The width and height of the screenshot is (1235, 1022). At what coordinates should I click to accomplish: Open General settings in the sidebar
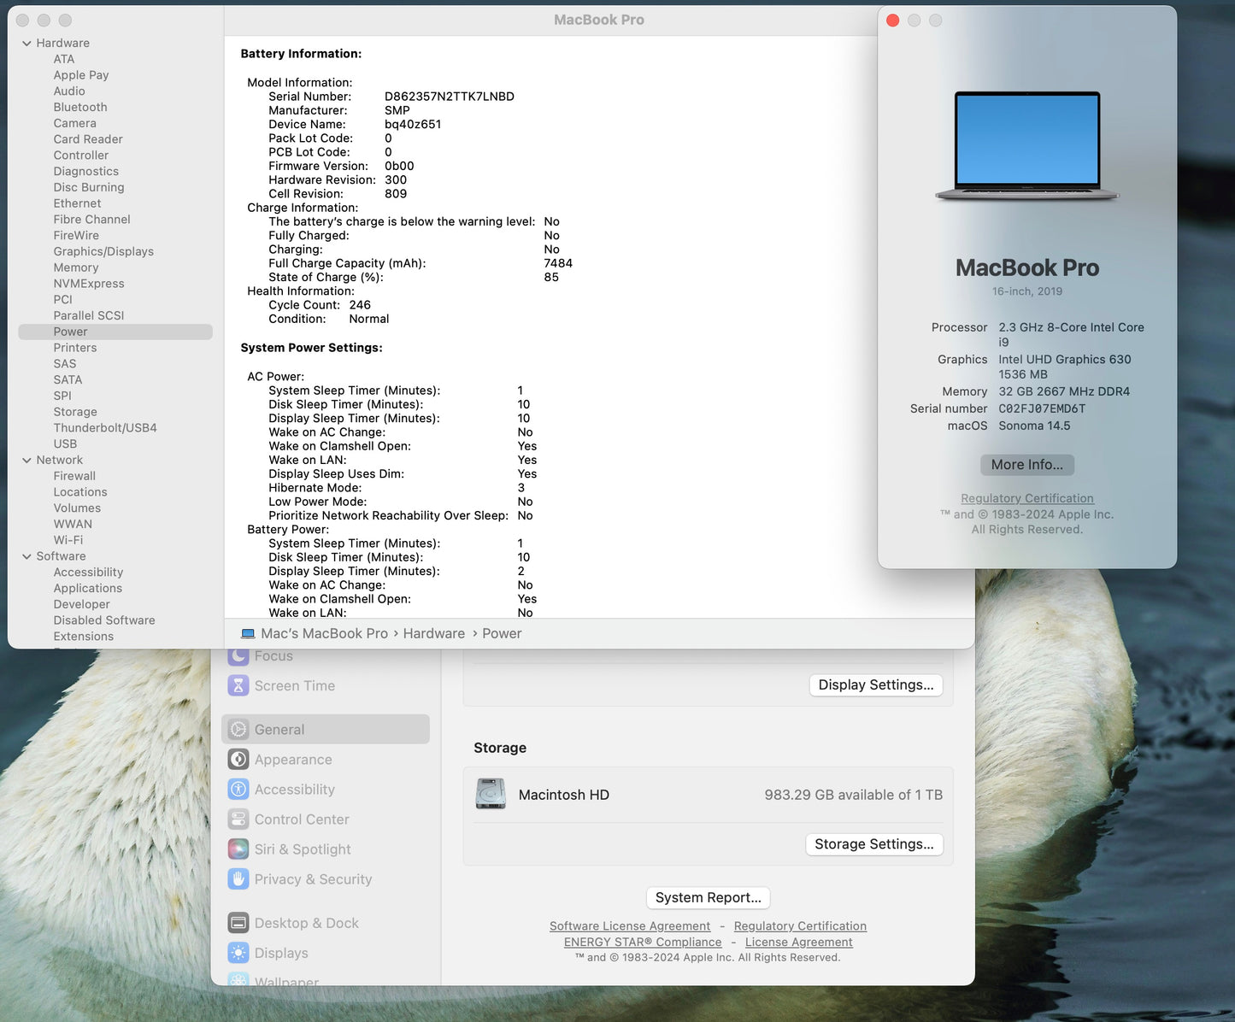[x=278, y=729]
